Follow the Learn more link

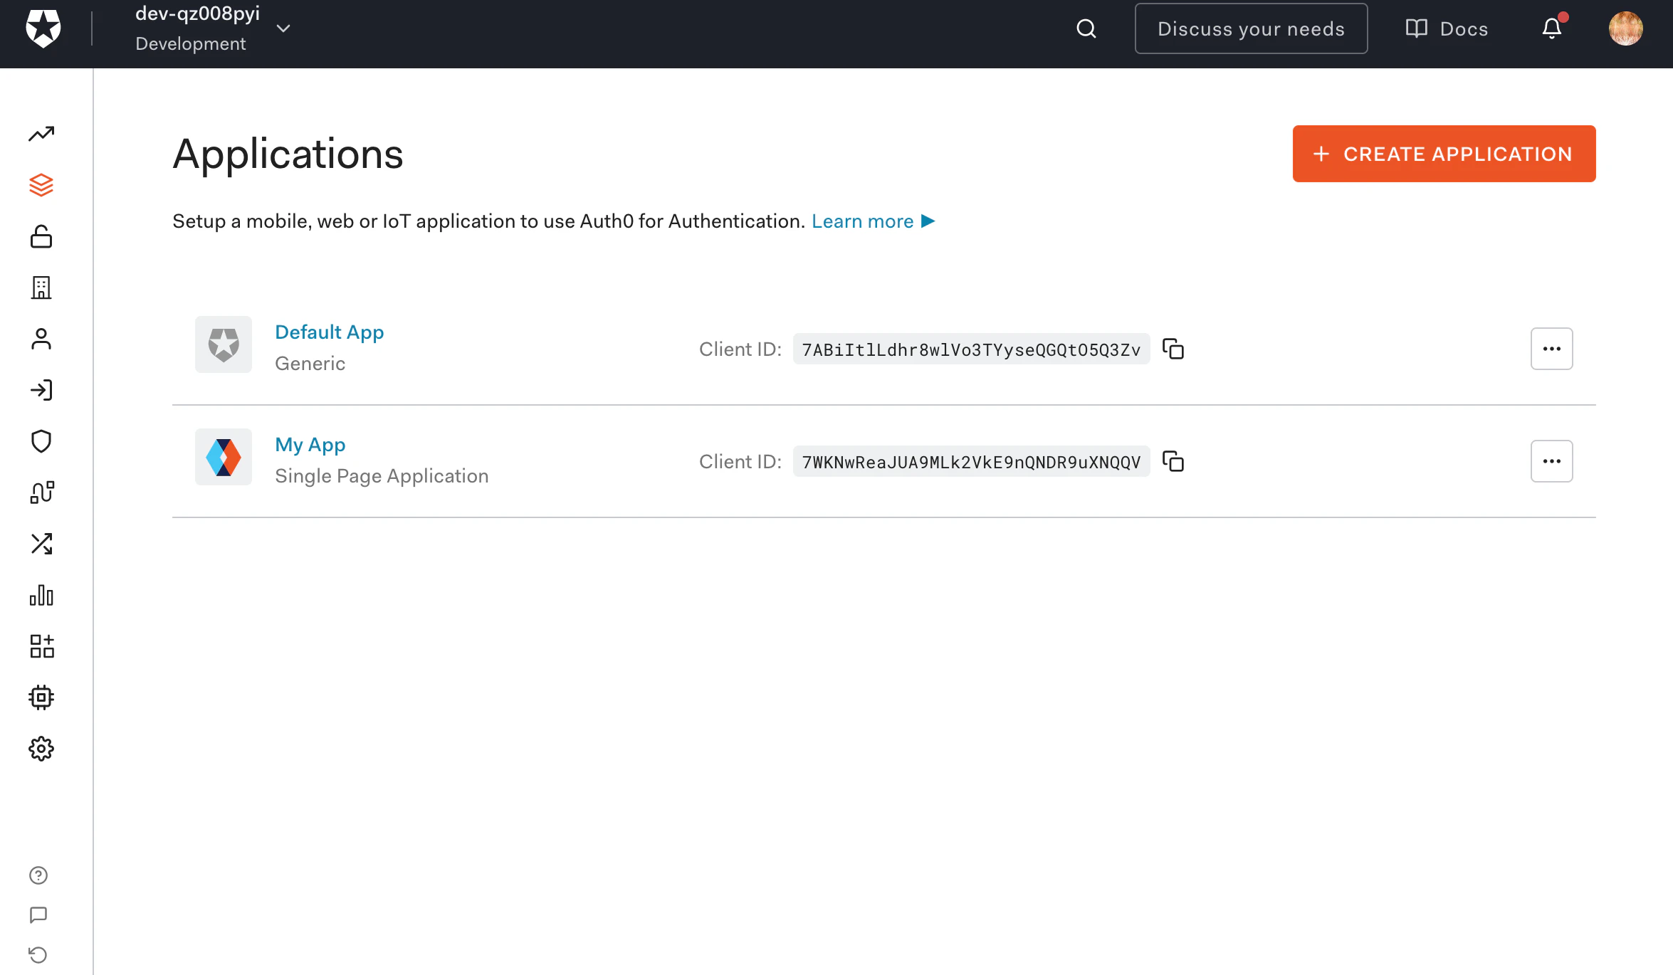pos(873,221)
